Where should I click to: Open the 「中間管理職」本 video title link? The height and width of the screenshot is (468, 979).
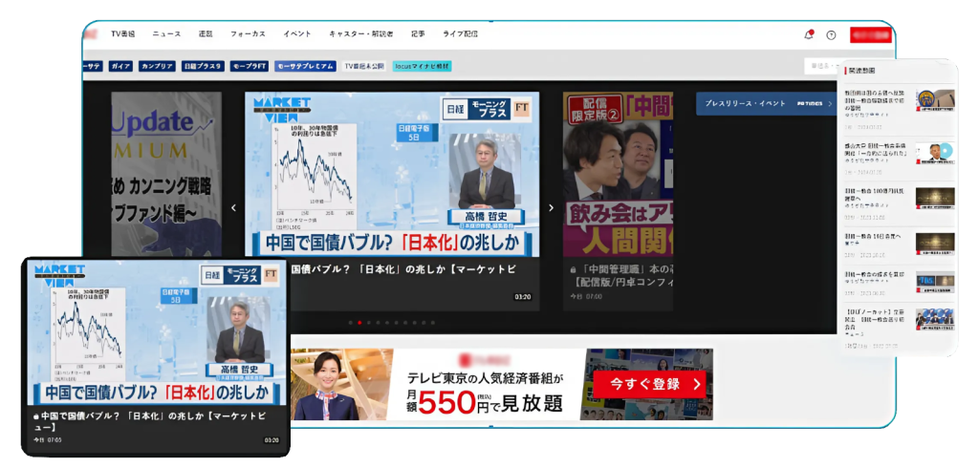(620, 275)
